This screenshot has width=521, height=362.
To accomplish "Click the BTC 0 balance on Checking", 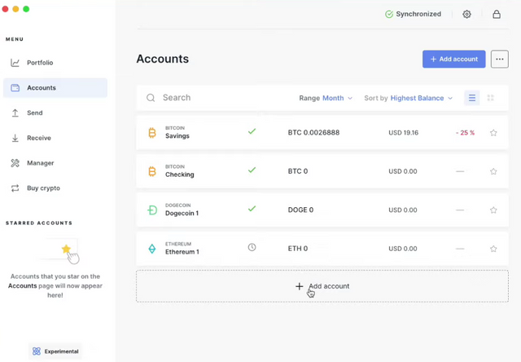I will point(298,171).
